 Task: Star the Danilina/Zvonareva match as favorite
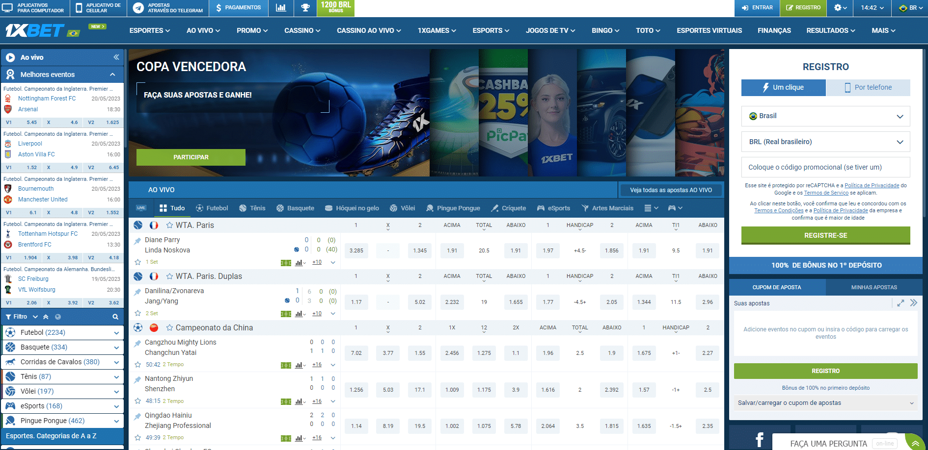138,313
